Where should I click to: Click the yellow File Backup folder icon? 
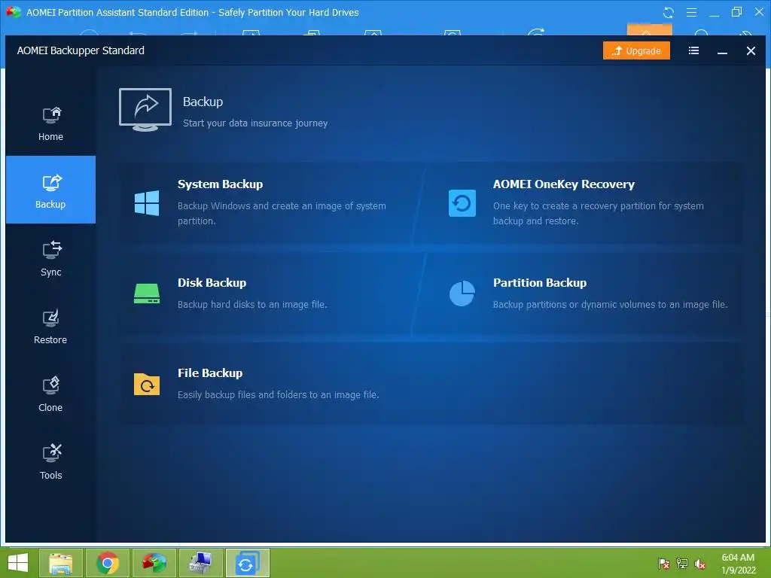tap(147, 385)
